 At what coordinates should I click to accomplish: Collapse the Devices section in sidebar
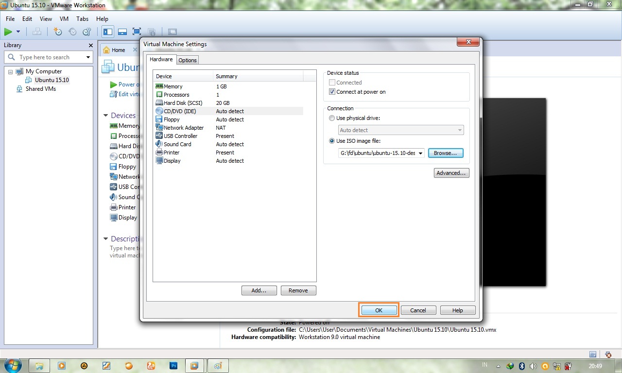coord(105,115)
